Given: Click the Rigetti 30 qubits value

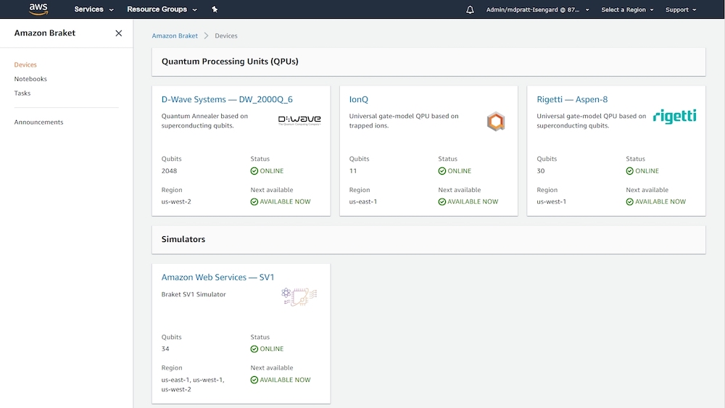Looking at the screenshot, I should [541, 171].
